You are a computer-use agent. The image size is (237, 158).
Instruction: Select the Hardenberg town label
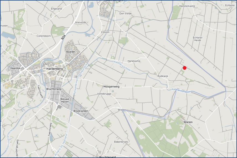(54, 69)
